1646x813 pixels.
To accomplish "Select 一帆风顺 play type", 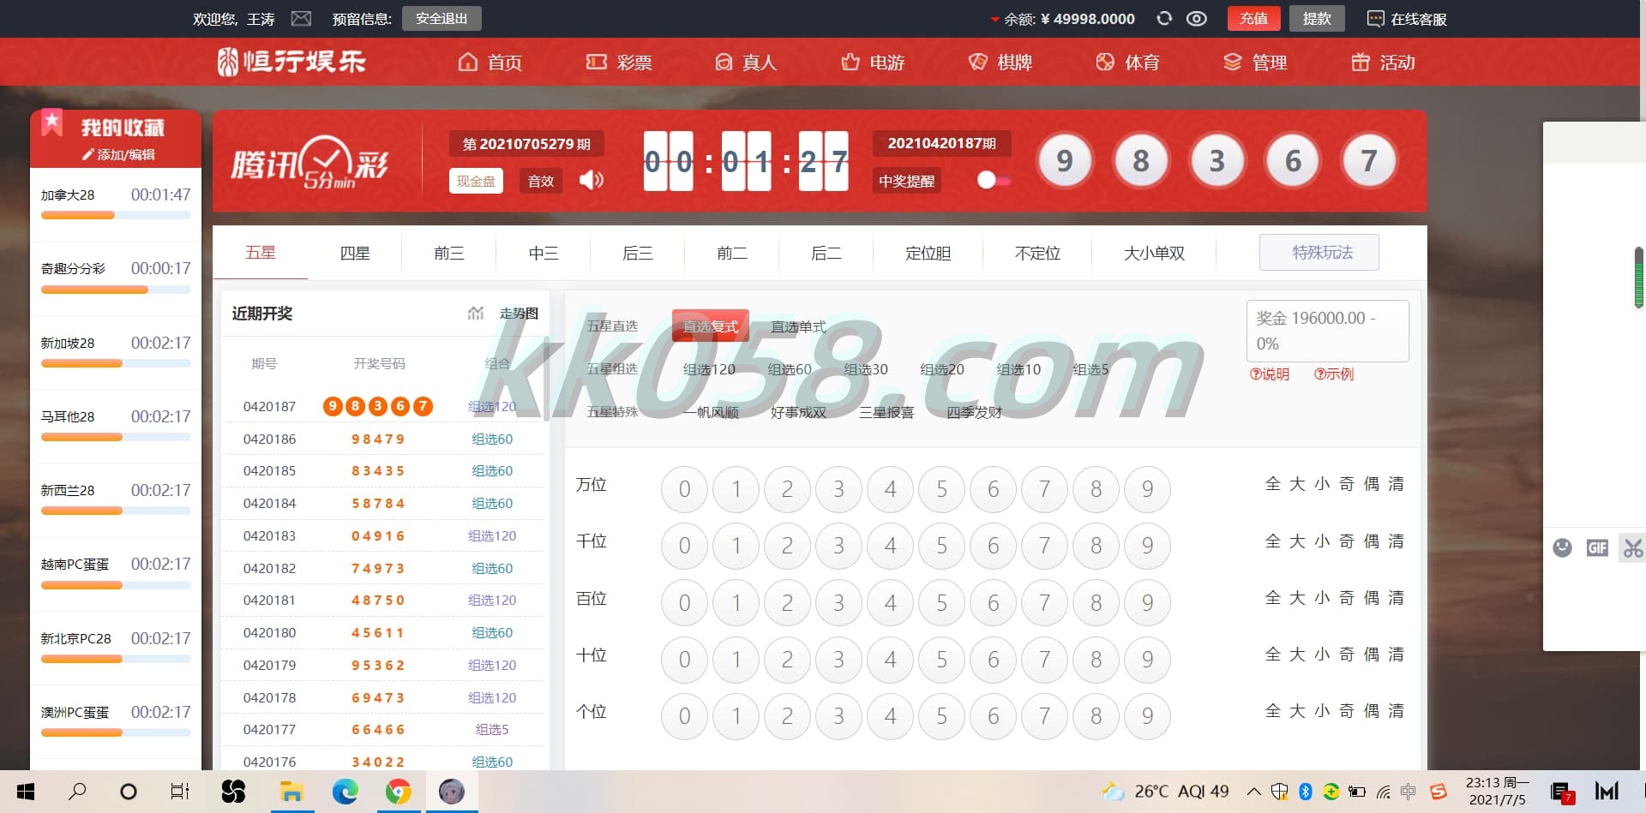I will [x=711, y=412].
